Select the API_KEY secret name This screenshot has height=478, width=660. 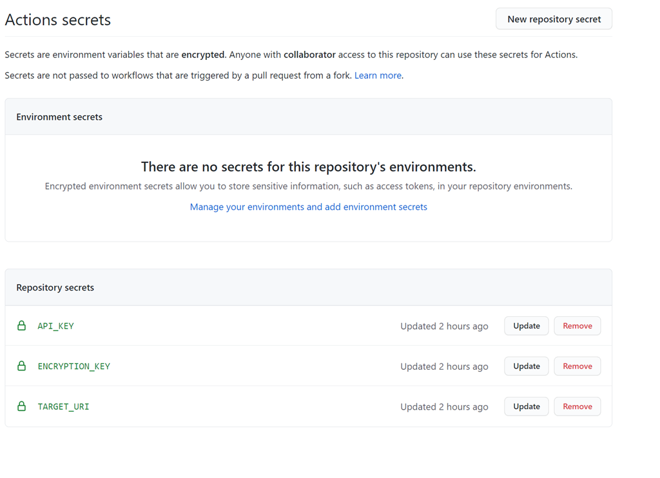[x=55, y=326]
